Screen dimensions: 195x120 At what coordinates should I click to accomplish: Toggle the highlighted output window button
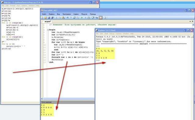point(101,18)
